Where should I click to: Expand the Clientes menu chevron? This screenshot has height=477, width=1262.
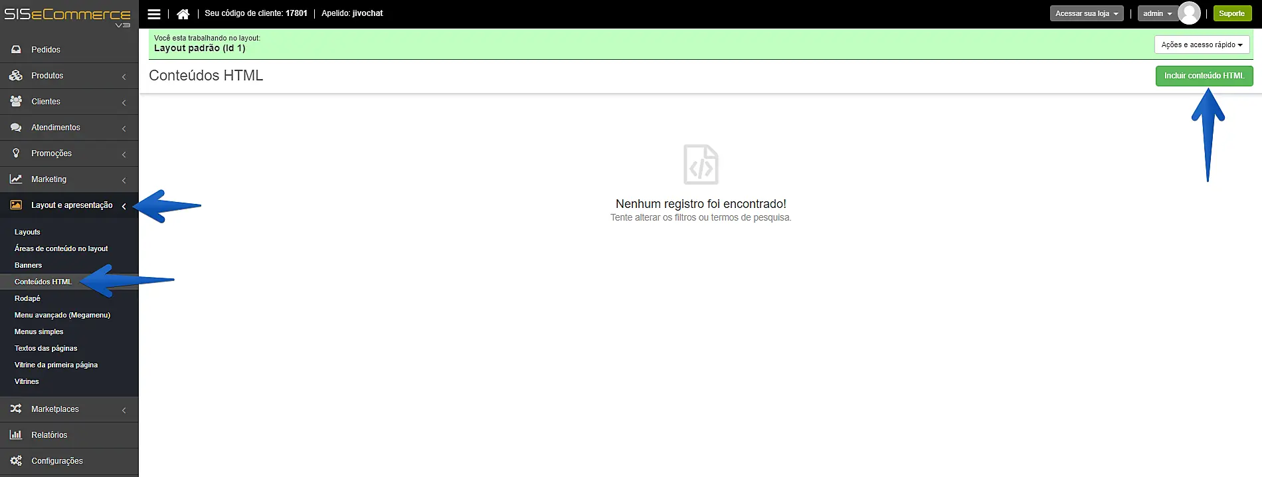(x=124, y=103)
